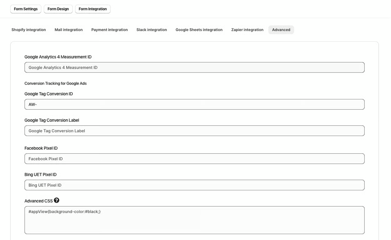Switch to Zapier integration tab
This screenshot has width=391, height=240.
coord(247,30)
